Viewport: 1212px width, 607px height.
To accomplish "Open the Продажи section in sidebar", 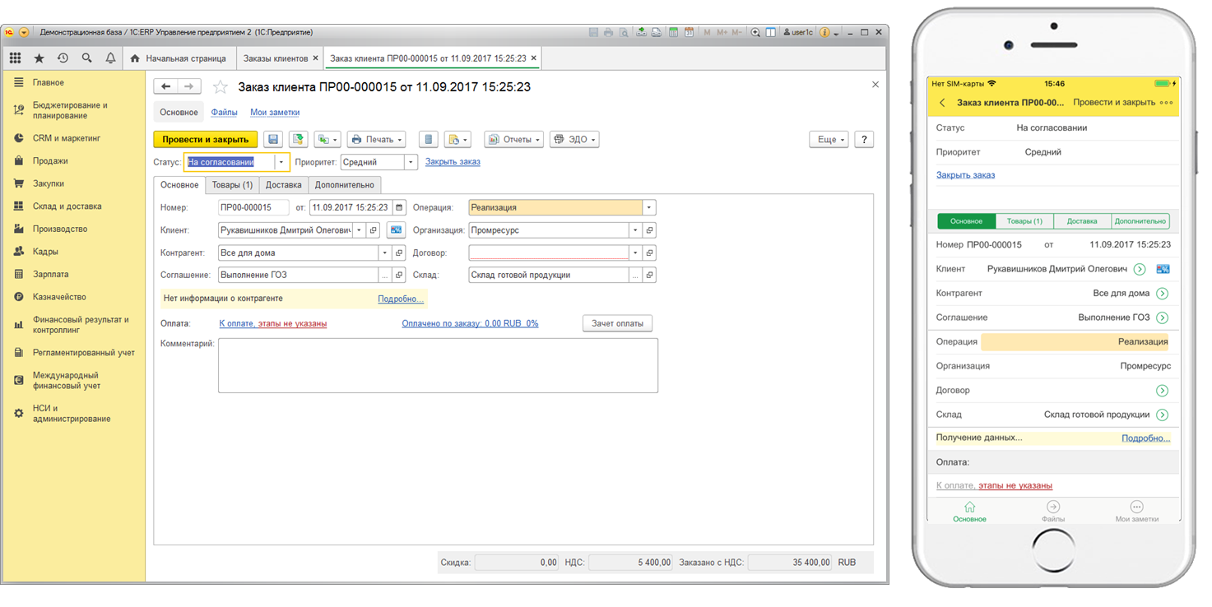I will point(50,161).
